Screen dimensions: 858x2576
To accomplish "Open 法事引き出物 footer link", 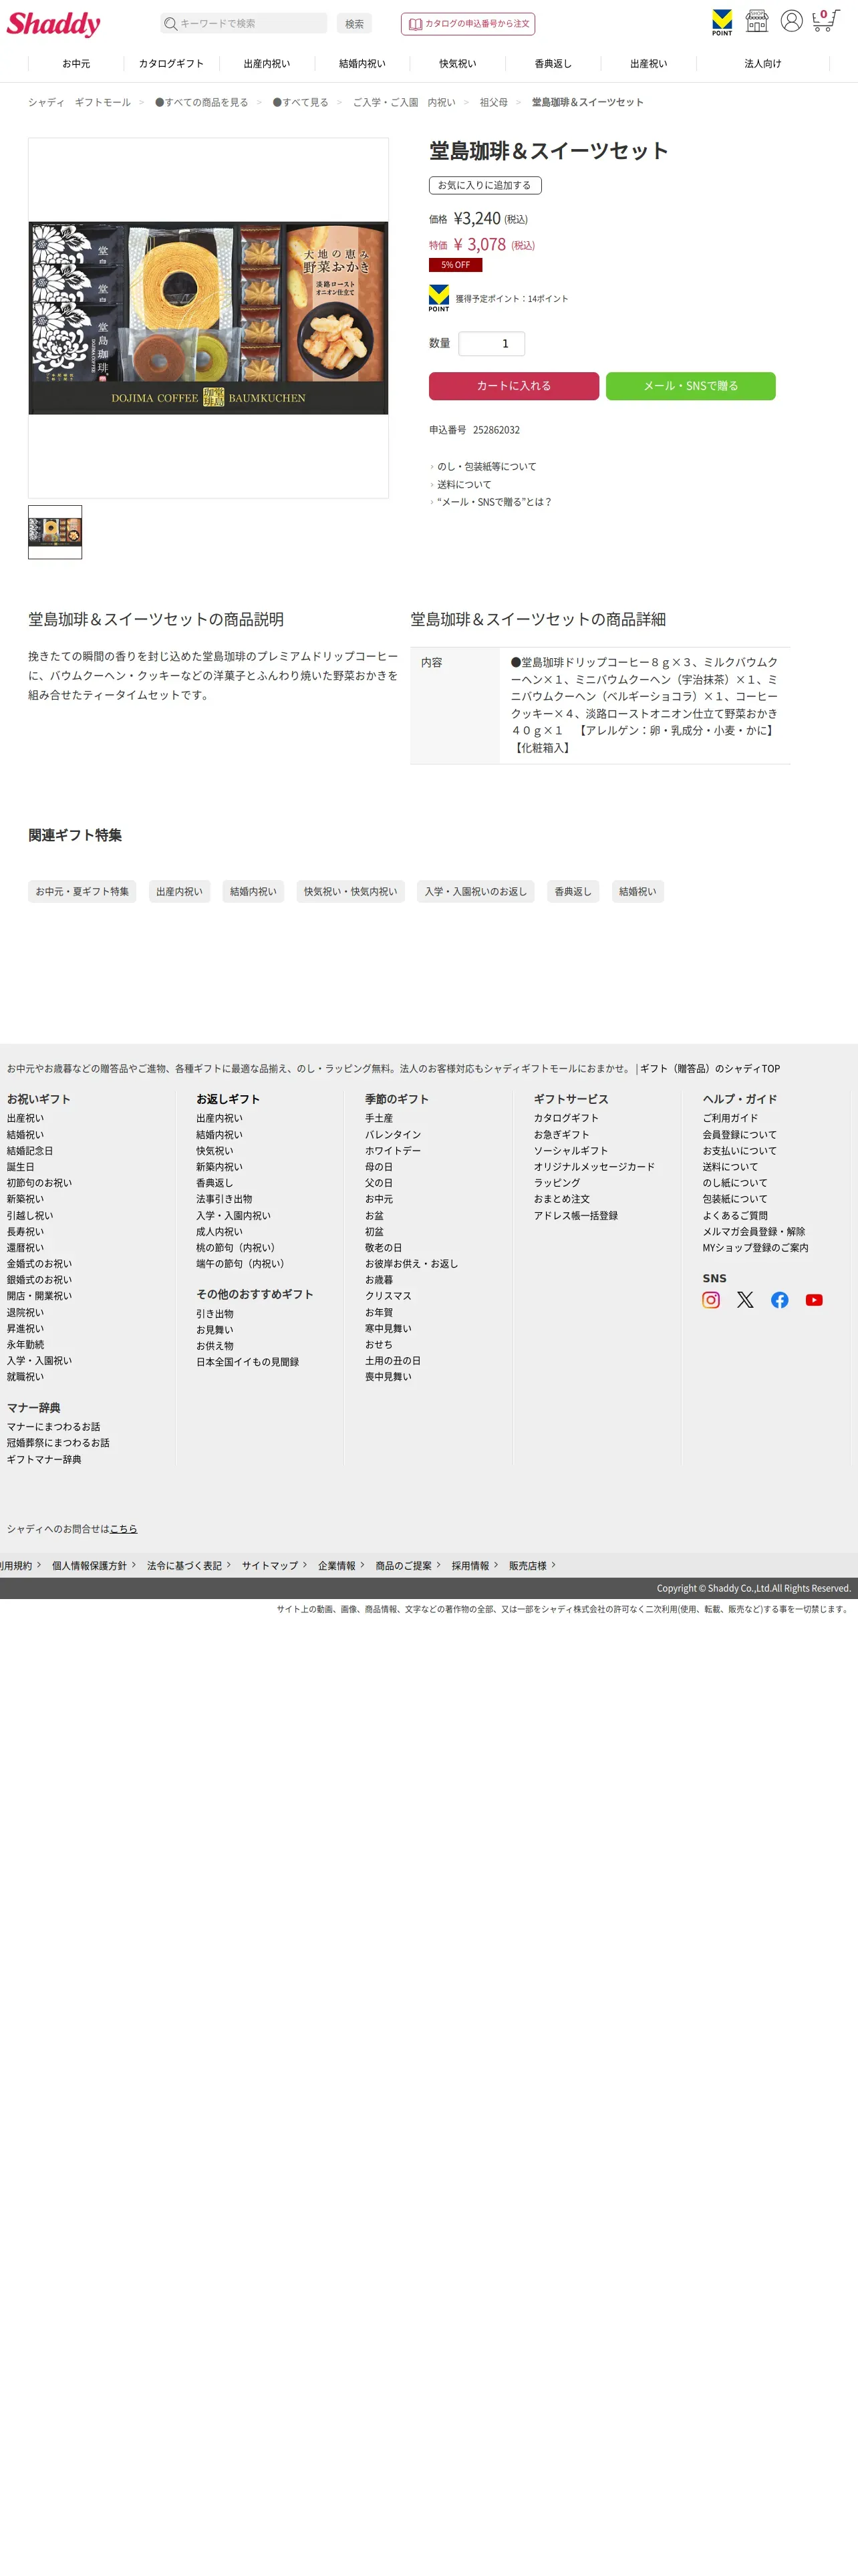I will click(224, 1199).
